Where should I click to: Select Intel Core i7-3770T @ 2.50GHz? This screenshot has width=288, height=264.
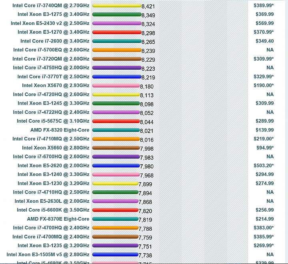point(53,77)
